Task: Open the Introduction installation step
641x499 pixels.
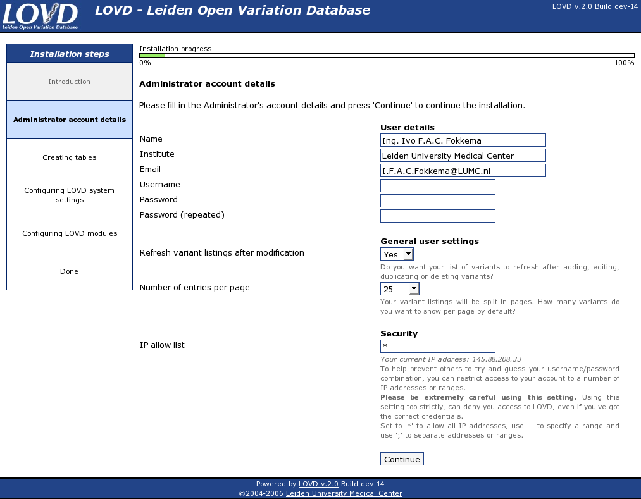Action: pyautogui.click(x=69, y=82)
